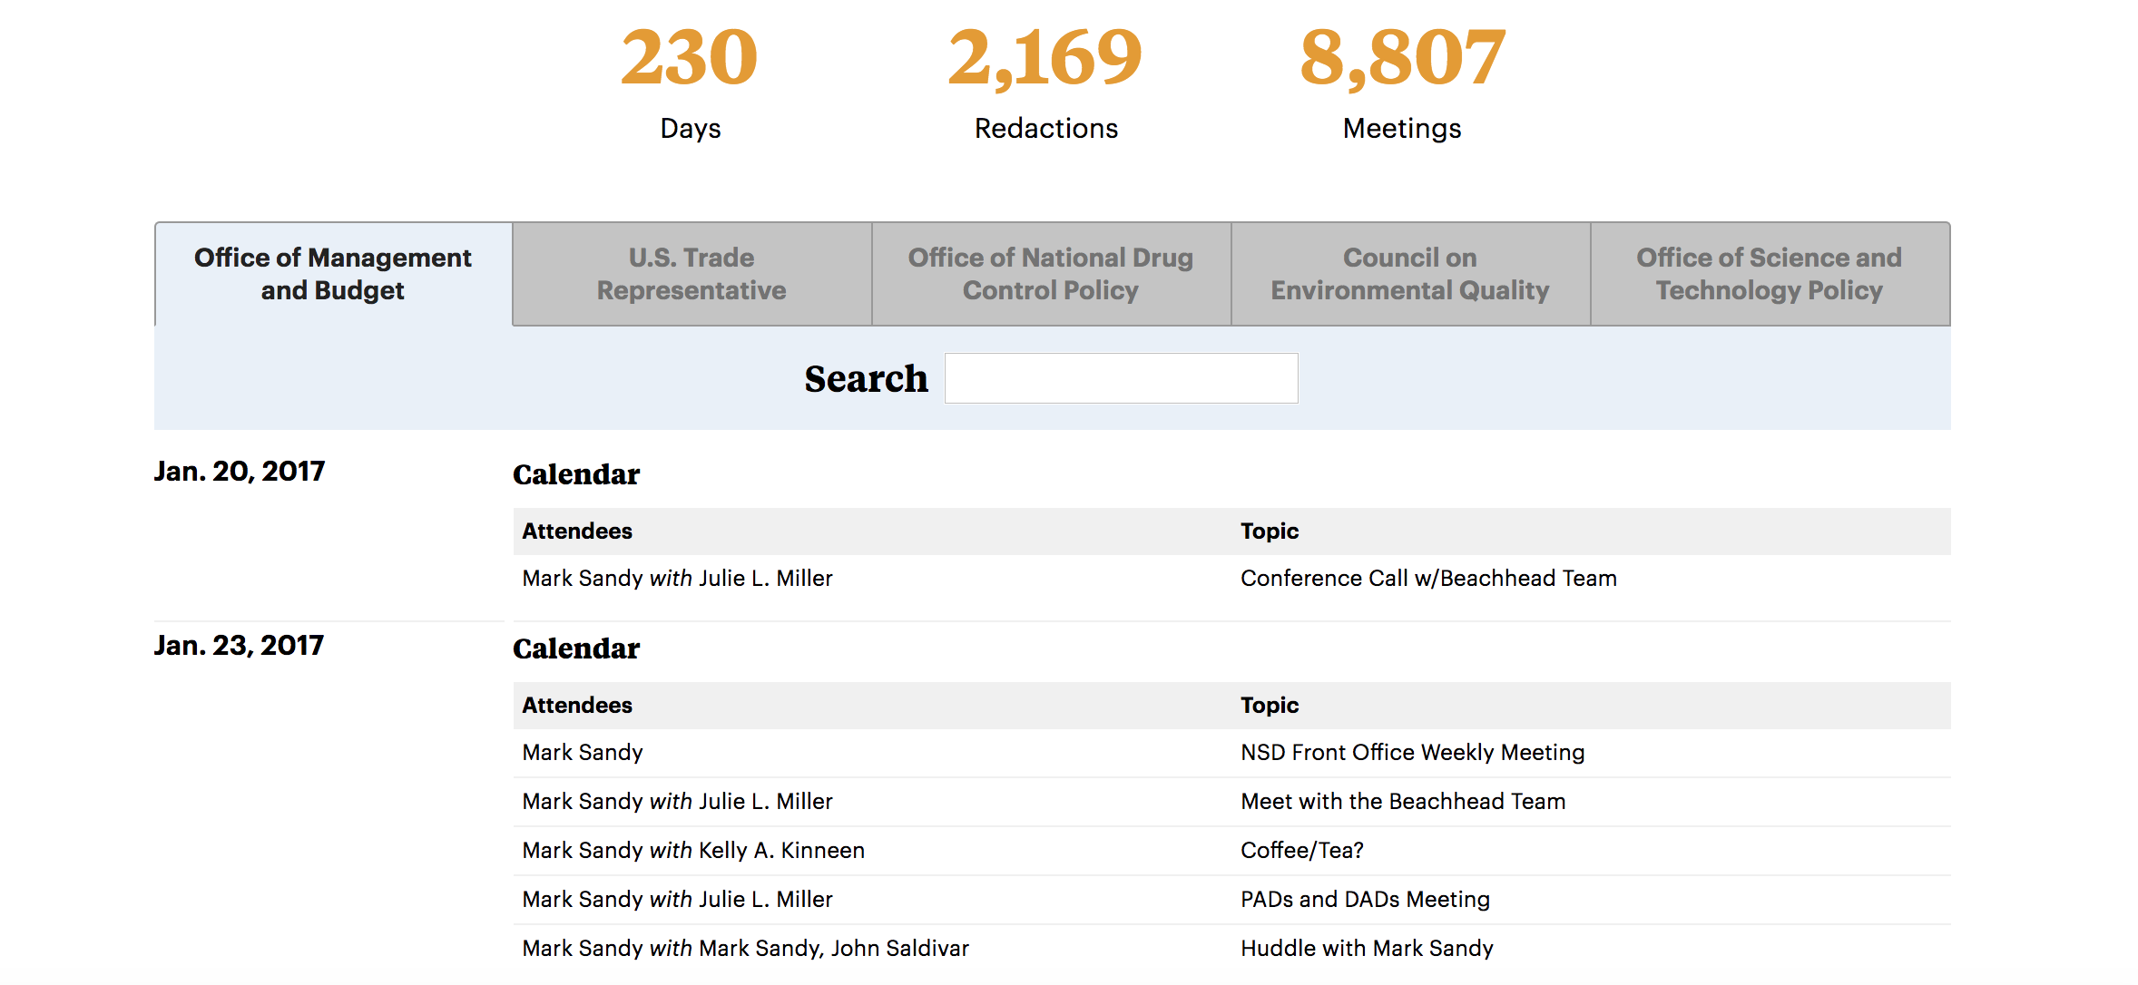Click the Meet with the Beachhead Team topic
The width and height of the screenshot is (2138, 985).
point(1403,802)
